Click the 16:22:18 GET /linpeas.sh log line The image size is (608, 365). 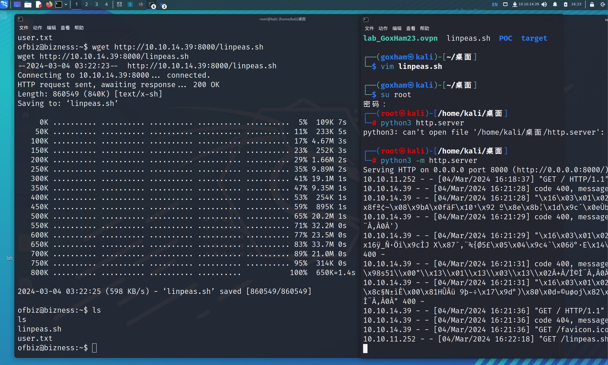[485, 339]
